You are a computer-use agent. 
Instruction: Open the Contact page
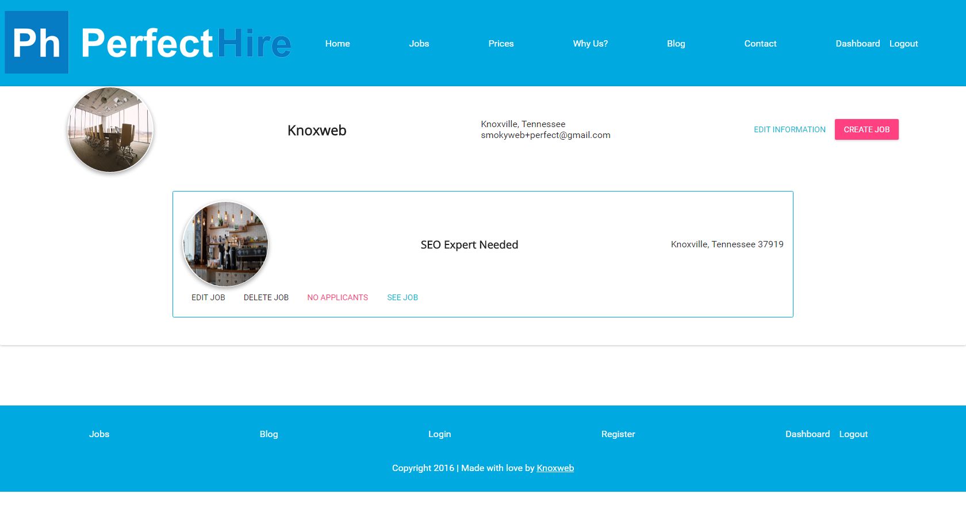pos(760,44)
